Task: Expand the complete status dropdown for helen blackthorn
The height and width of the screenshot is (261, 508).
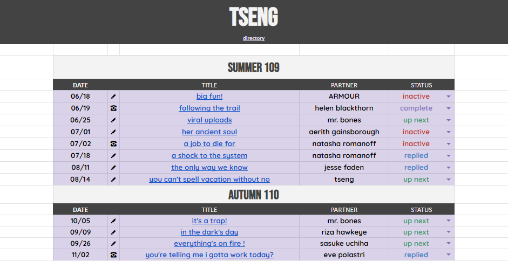Action: 449,108
